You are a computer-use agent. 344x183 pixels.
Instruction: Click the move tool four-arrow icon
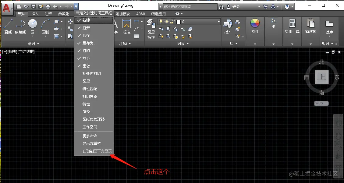coord(70,22)
